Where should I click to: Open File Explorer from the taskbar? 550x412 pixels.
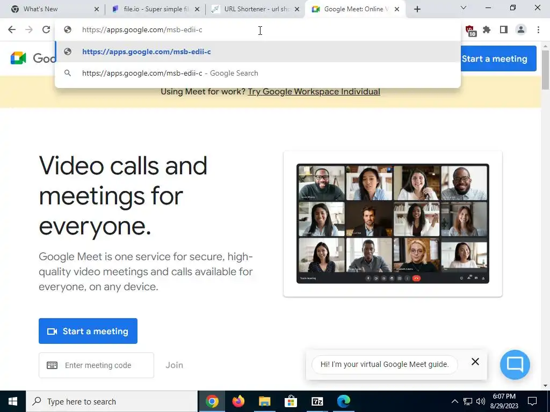(264, 401)
